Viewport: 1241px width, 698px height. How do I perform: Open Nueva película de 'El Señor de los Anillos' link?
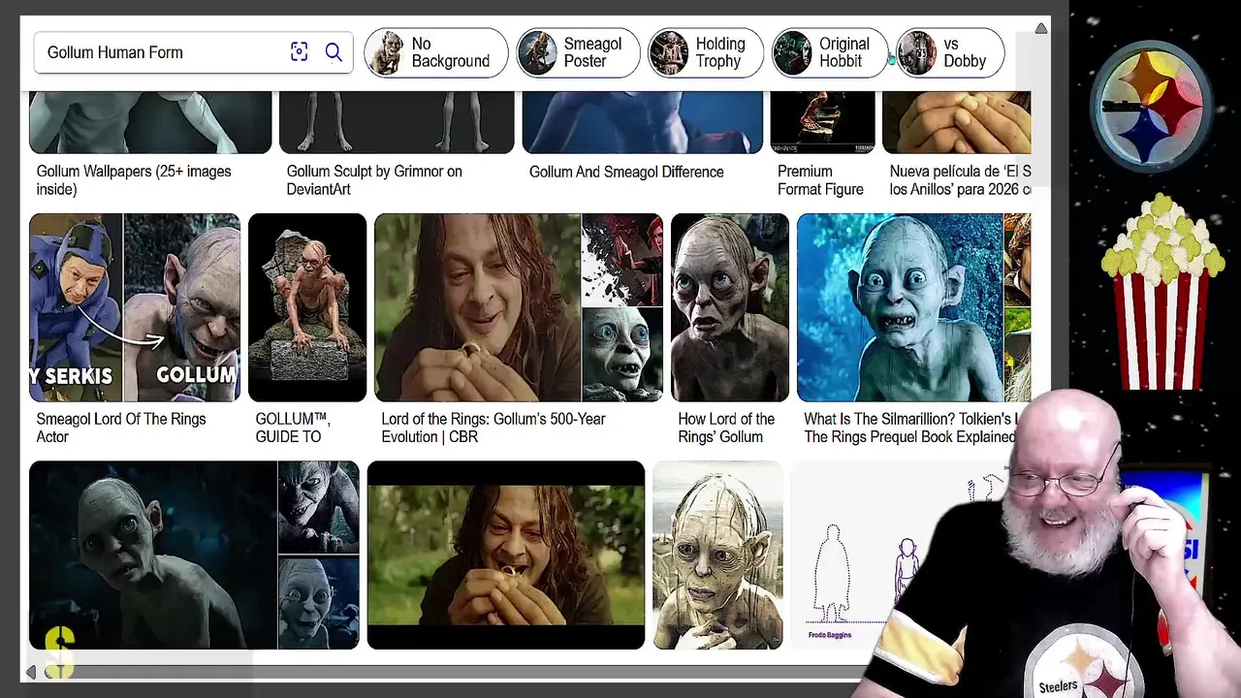click(x=960, y=180)
